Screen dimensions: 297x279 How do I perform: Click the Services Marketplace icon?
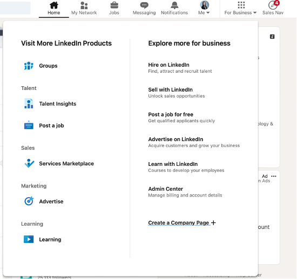point(29,163)
